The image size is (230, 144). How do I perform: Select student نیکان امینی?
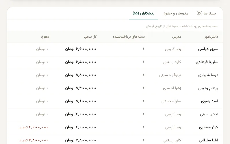click(209, 114)
